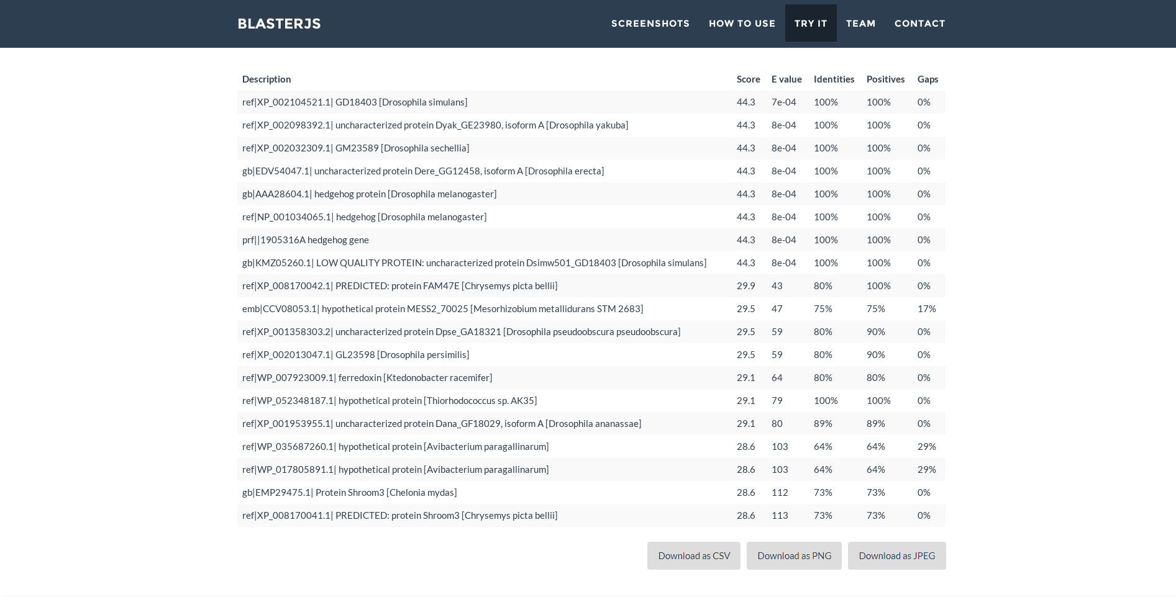The image size is (1176, 597).
Task: Click the E value column header
Action: (x=786, y=79)
